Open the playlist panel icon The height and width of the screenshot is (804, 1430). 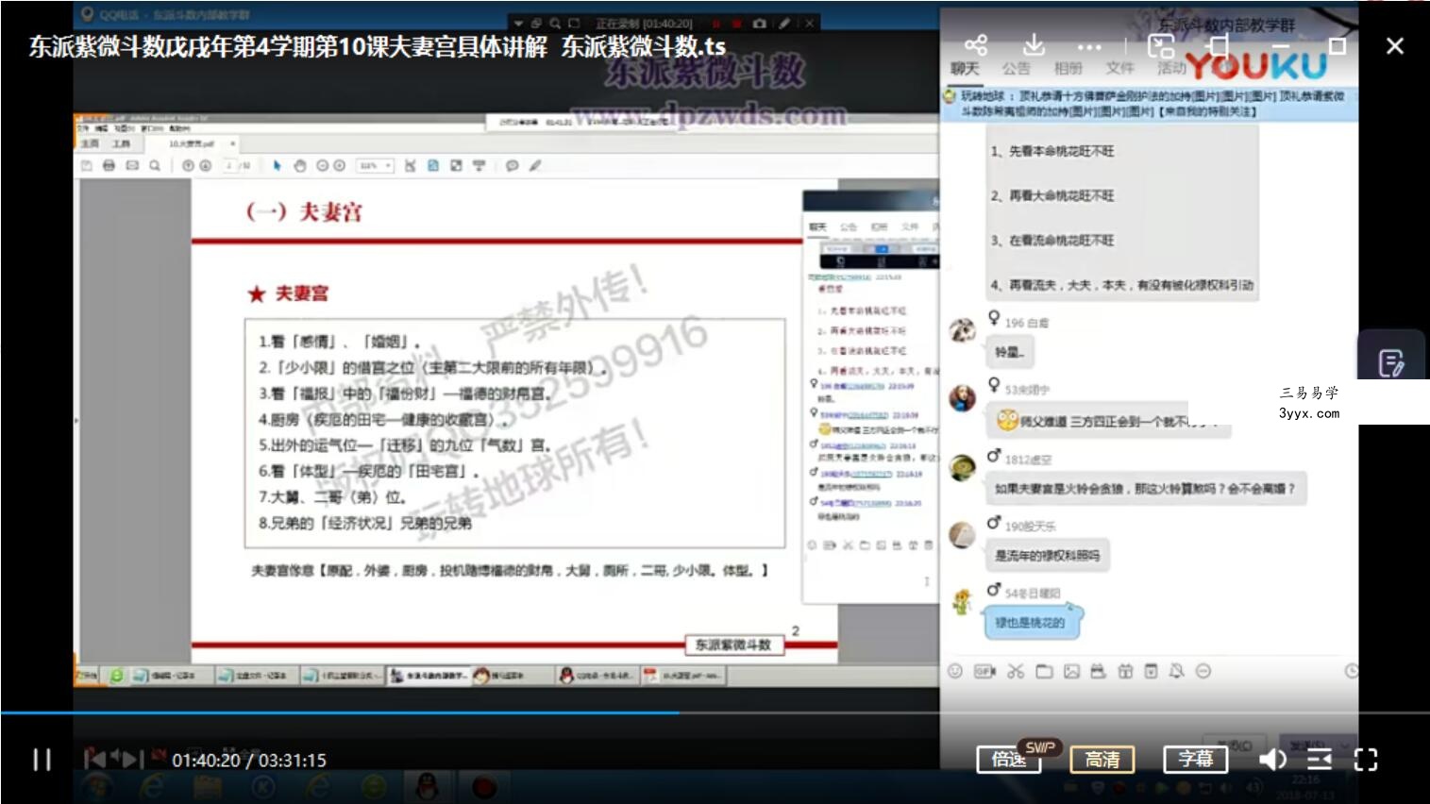tap(1320, 760)
